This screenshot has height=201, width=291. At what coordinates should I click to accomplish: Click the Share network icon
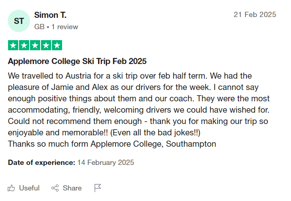click(55, 188)
